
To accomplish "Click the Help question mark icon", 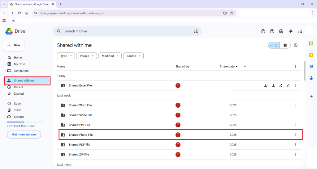I will (x=272, y=31).
